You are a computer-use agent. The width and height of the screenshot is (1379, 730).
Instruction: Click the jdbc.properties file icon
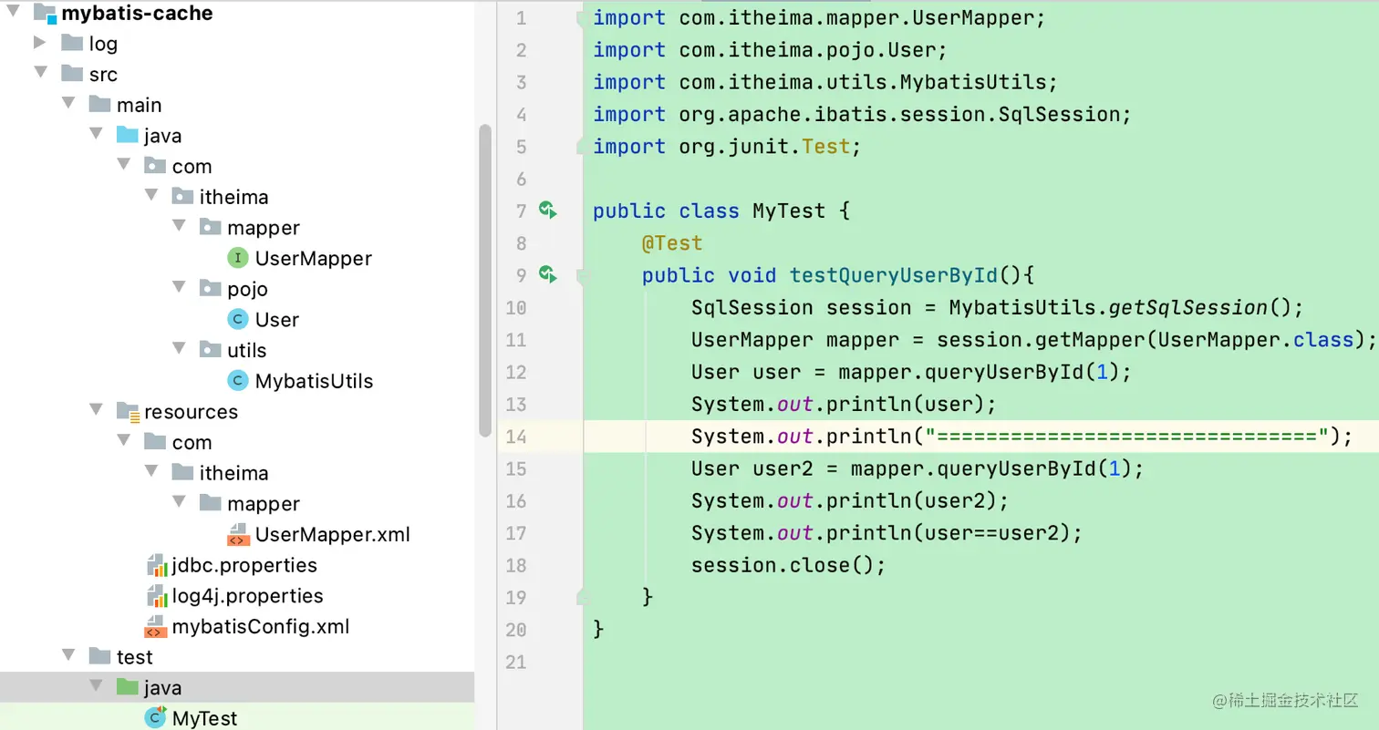156,565
